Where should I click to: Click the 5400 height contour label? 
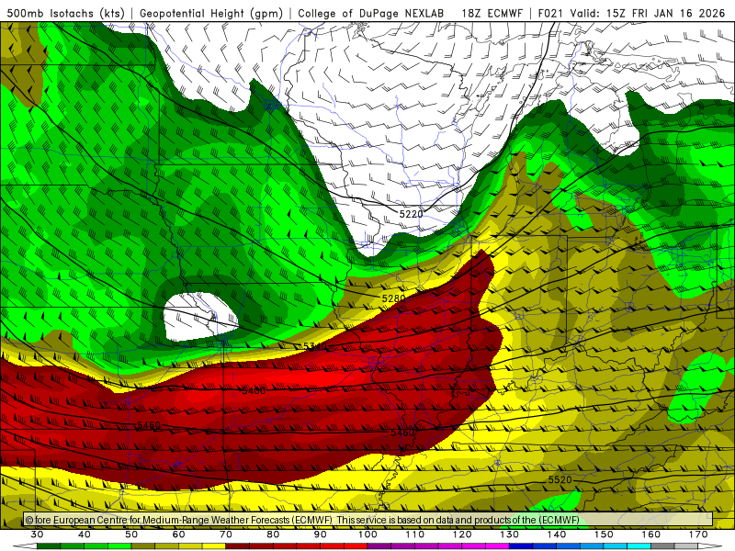pos(254,390)
